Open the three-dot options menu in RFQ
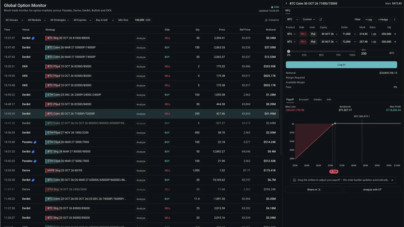The width and height of the screenshot is (404, 227). (x=395, y=19)
